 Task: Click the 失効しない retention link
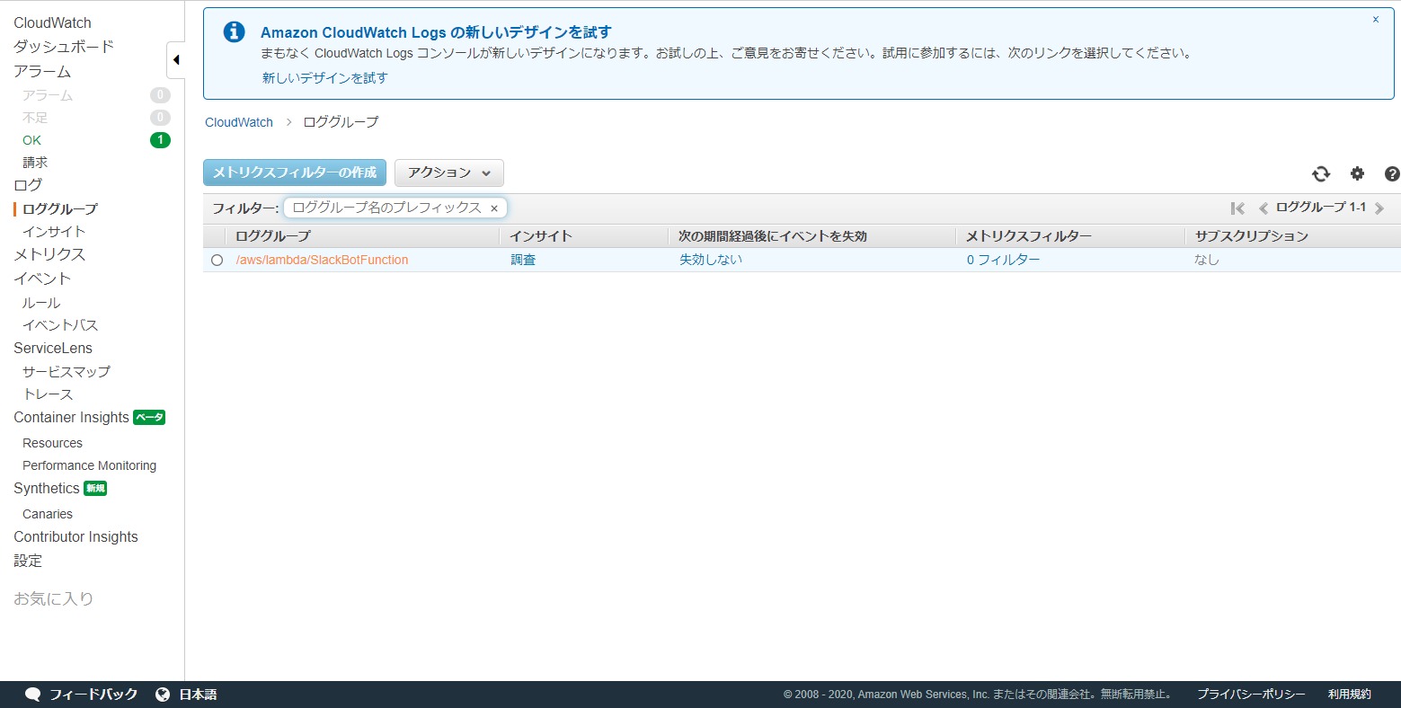pyautogui.click(x=711, y=260)
